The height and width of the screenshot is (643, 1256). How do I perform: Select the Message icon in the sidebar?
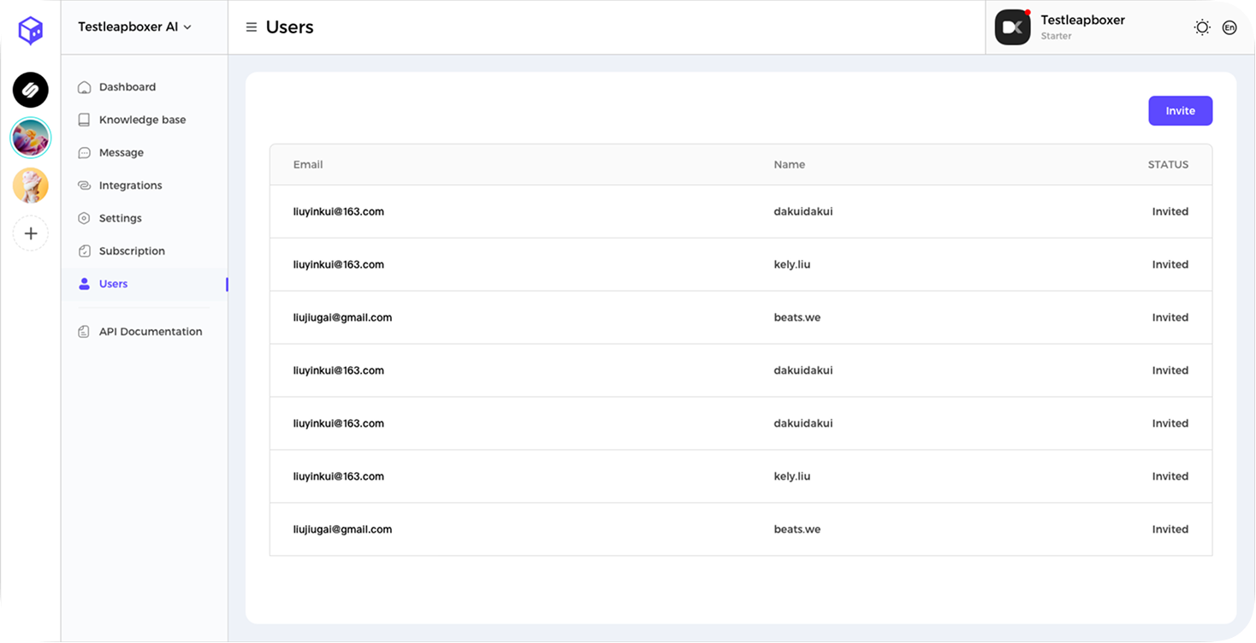[84, 152]
